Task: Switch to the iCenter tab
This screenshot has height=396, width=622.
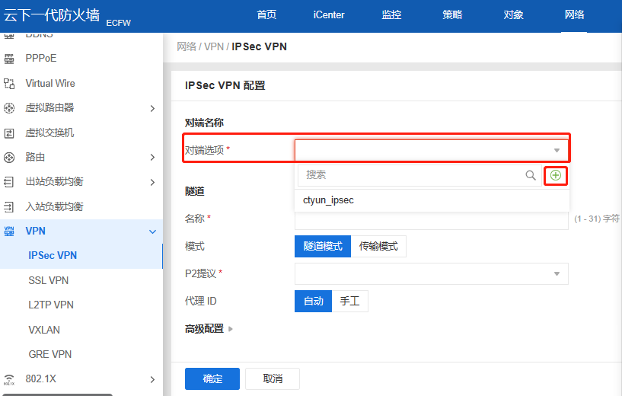Action: coord(329,15)
